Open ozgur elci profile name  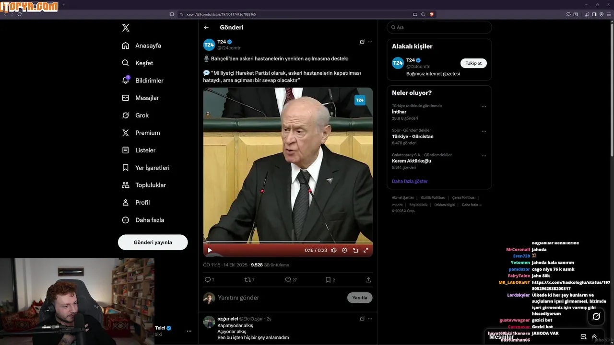228,319
